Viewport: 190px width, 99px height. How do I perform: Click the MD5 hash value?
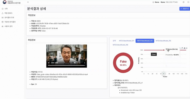tap(52, 77)
